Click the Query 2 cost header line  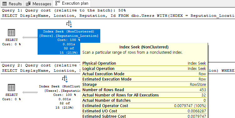pyautogui.click(x=41, y=66)
